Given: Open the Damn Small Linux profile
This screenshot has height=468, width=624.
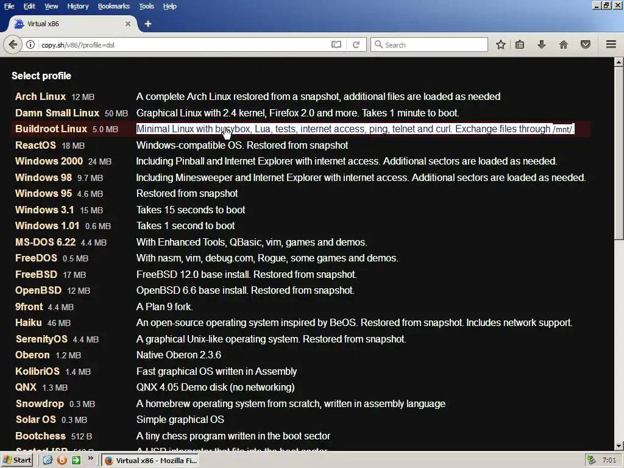Looking at the screenshot, I should pyautogui.click(x=57, y=113).
